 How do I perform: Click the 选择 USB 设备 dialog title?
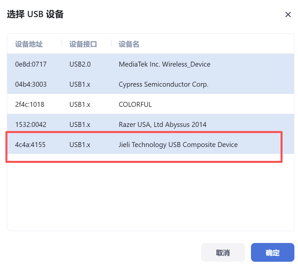tap(35, 15)
